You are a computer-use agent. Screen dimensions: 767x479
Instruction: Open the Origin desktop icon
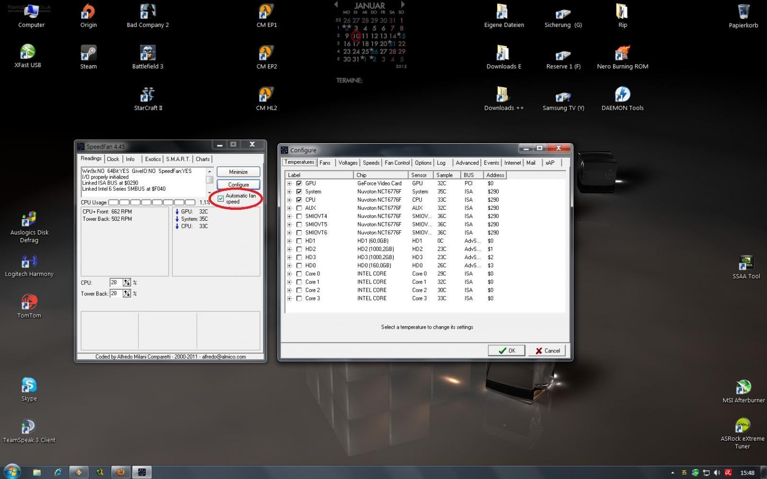click(88, 15)
